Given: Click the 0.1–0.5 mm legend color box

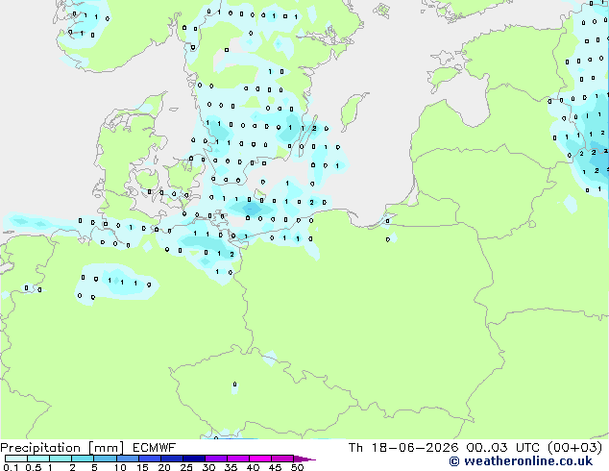Looking at the screenshot, I should [16, 459].
